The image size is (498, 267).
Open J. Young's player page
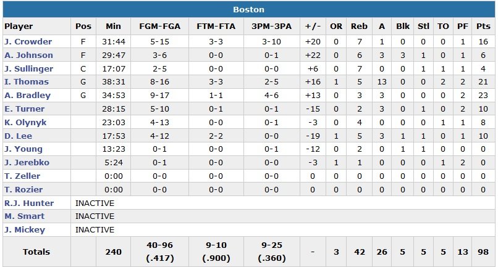coord(23,149)
